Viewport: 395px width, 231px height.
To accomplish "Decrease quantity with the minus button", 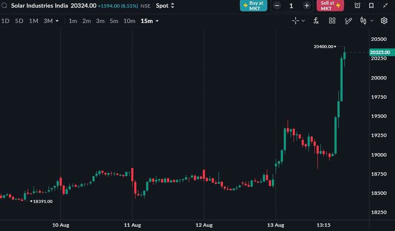I will point(277,6).
